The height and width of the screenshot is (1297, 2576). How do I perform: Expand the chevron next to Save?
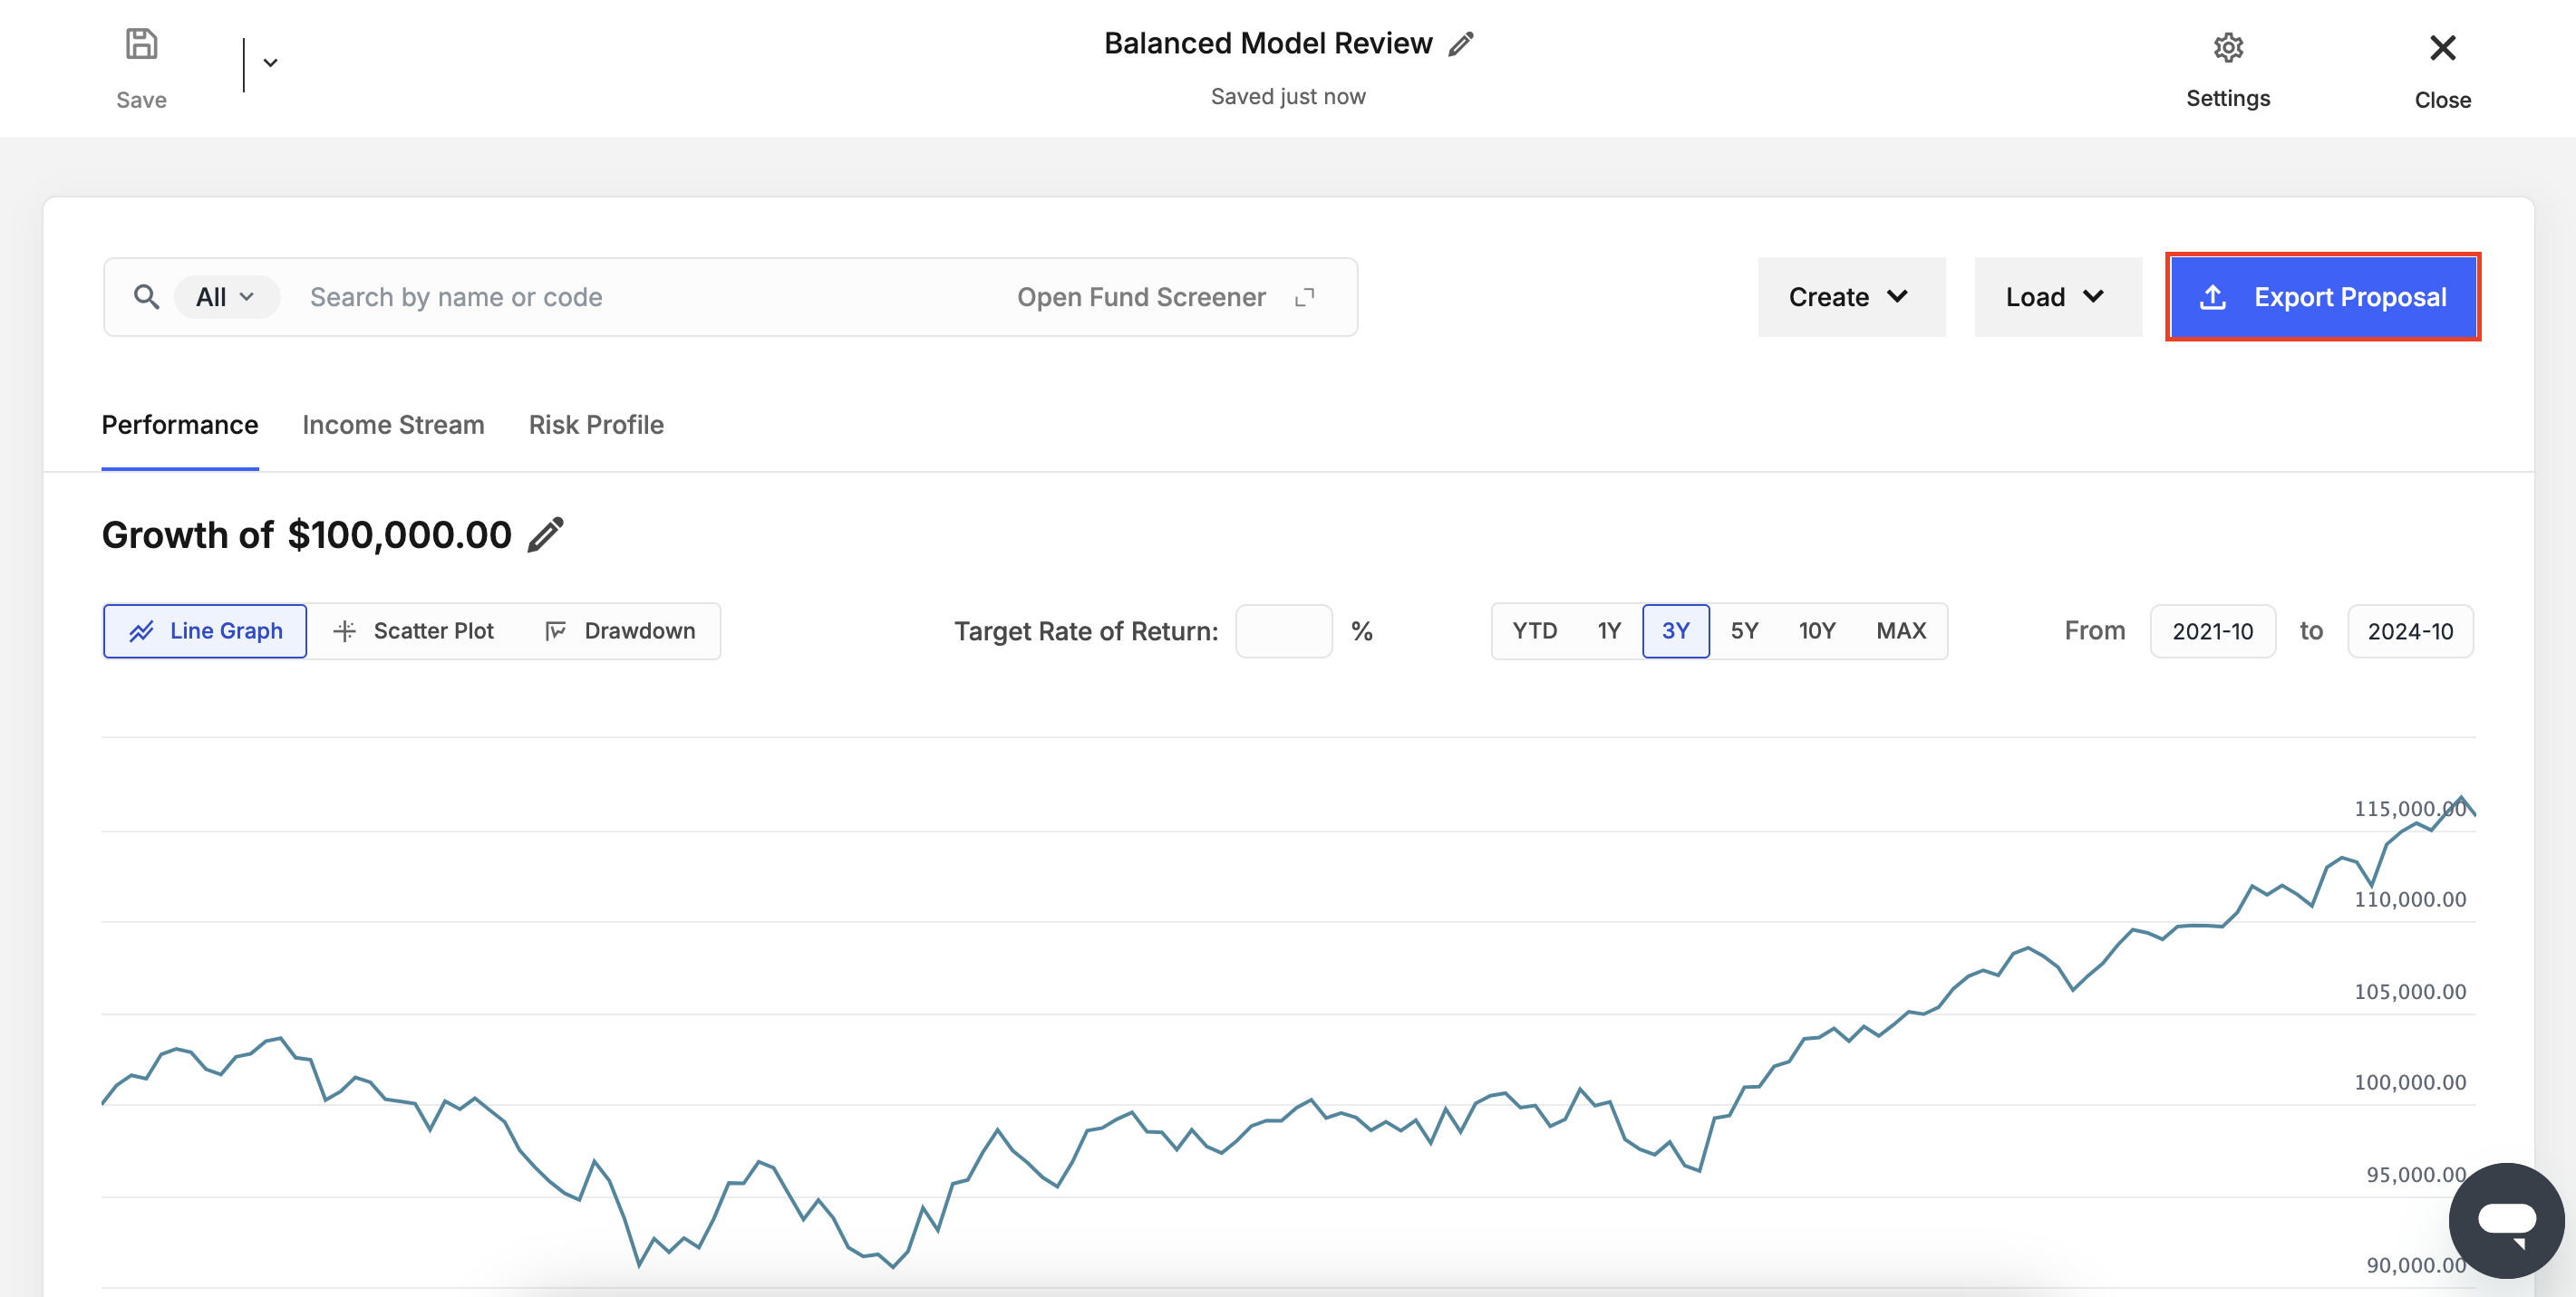point(270,63)
